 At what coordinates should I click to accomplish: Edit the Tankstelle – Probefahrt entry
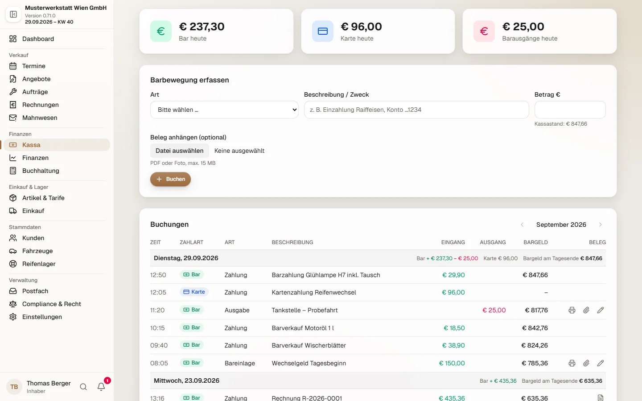pyautogui.click(x=601, y=310)
